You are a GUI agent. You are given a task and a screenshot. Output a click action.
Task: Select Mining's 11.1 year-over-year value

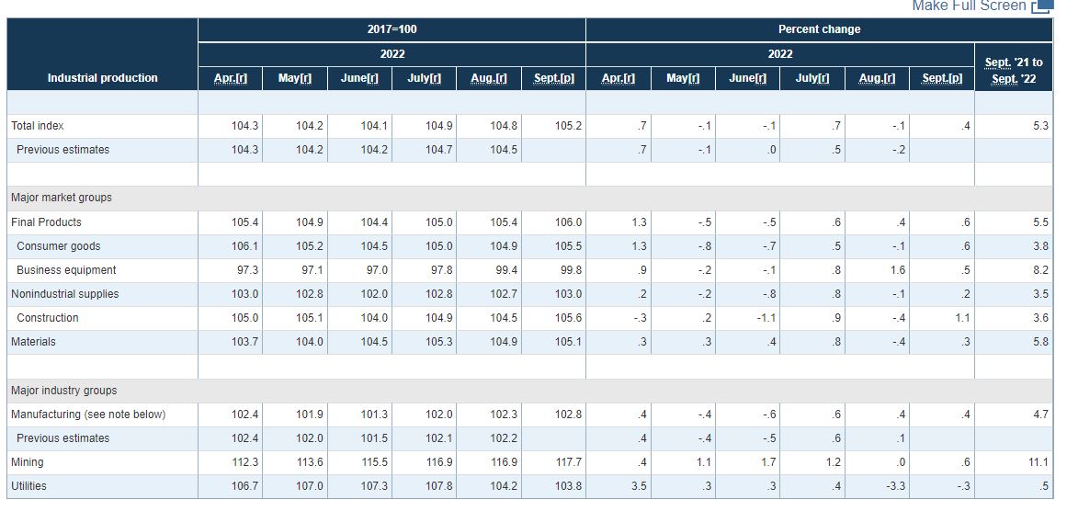coord(1039,462)
